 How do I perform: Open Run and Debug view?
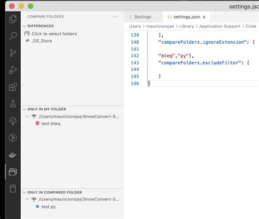click(x=13, y=70)
